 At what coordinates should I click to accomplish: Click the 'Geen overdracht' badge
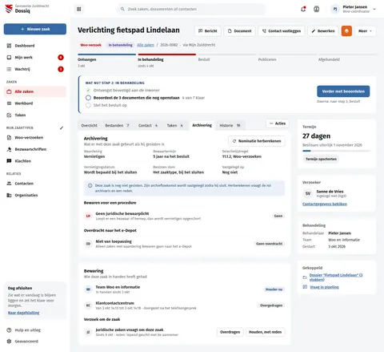(x=269, y=244)
